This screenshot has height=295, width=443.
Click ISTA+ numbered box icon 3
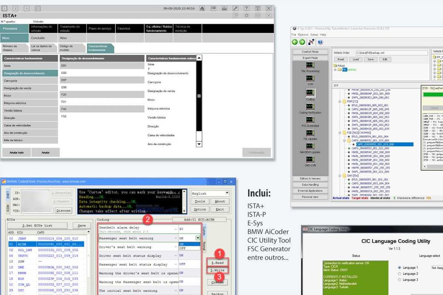[27, 8]
